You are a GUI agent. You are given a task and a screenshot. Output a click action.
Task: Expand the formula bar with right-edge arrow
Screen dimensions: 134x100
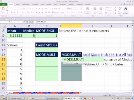133,22
